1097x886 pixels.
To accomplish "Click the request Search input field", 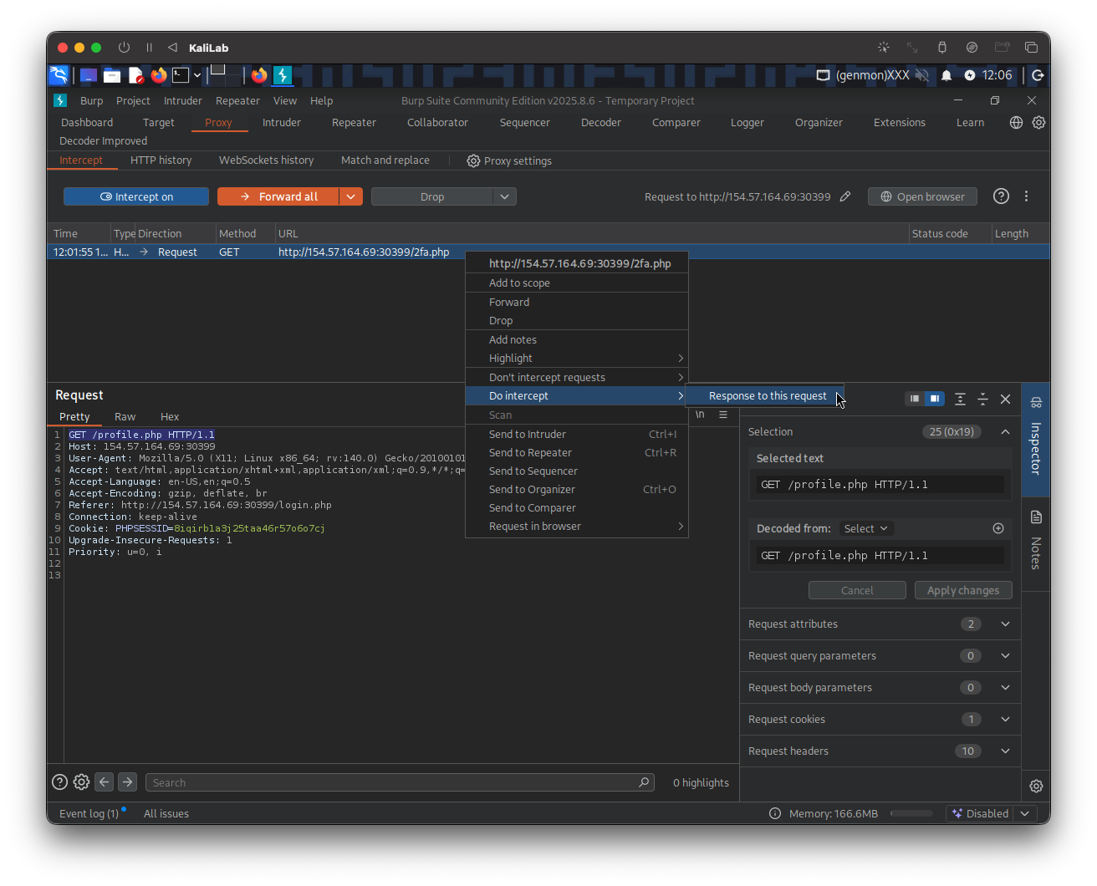I will pos(391,782).
